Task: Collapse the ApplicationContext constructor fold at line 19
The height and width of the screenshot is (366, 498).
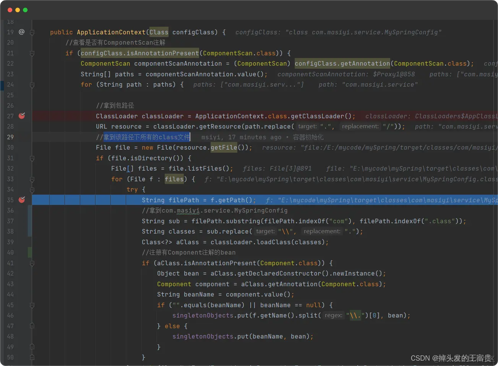Action: [x=32, y=32]
